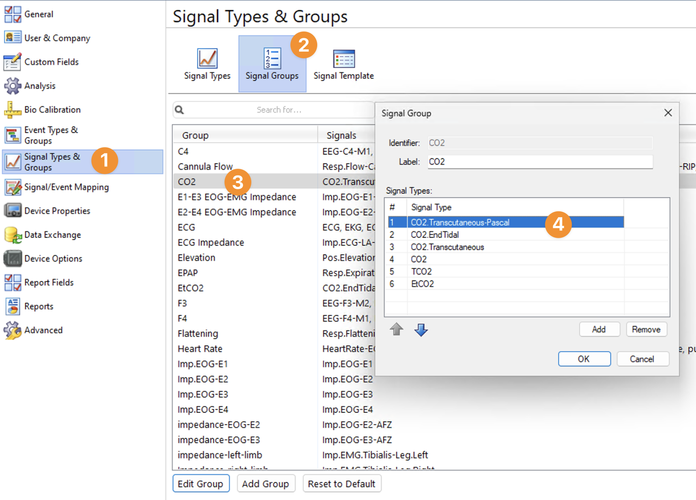This screenshot has width=696, height=500.
Task: Select the EPAP group row
Action: 245,273
